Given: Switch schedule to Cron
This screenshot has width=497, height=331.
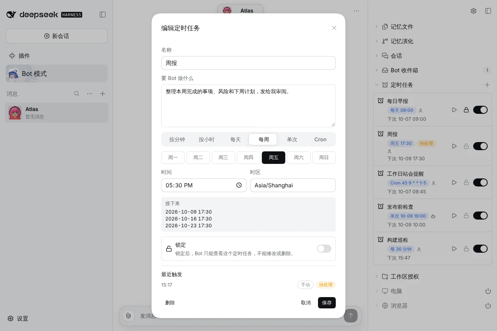Looking at the screenshot, I should (x=320, y=139).
